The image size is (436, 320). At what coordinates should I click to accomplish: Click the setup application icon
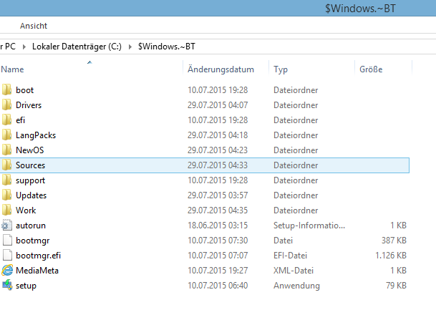(7, 285)
